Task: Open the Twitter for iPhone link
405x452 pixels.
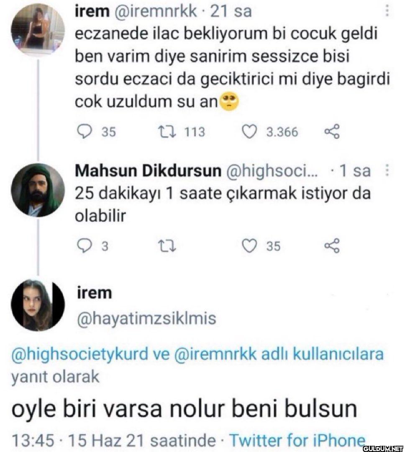Action: [297, 440]
